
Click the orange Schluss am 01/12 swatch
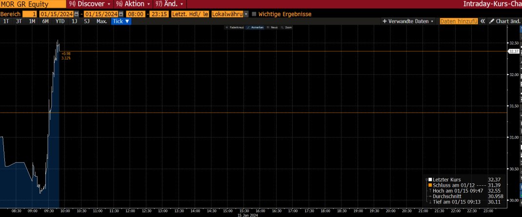point(430,185)
